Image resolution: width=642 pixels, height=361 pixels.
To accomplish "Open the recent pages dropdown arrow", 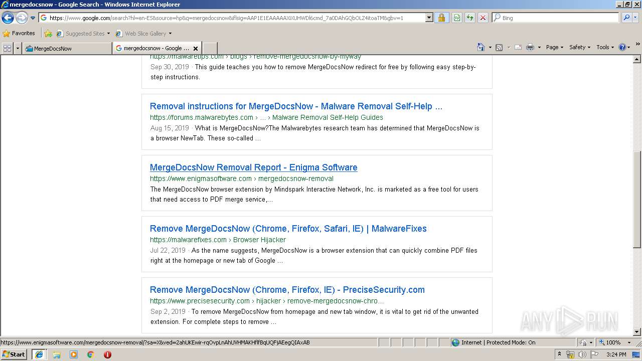I will (33, 18).
